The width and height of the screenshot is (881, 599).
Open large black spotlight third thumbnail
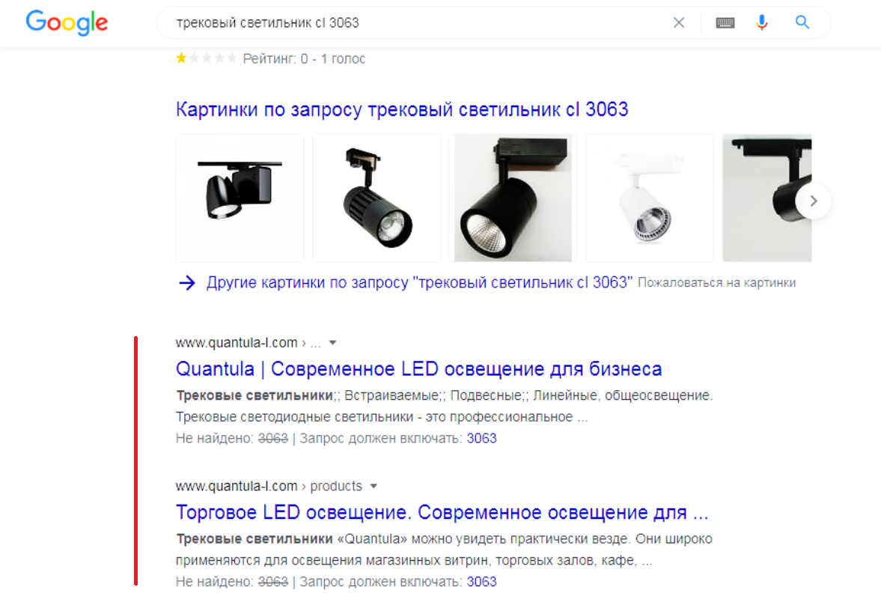point(513,198)
